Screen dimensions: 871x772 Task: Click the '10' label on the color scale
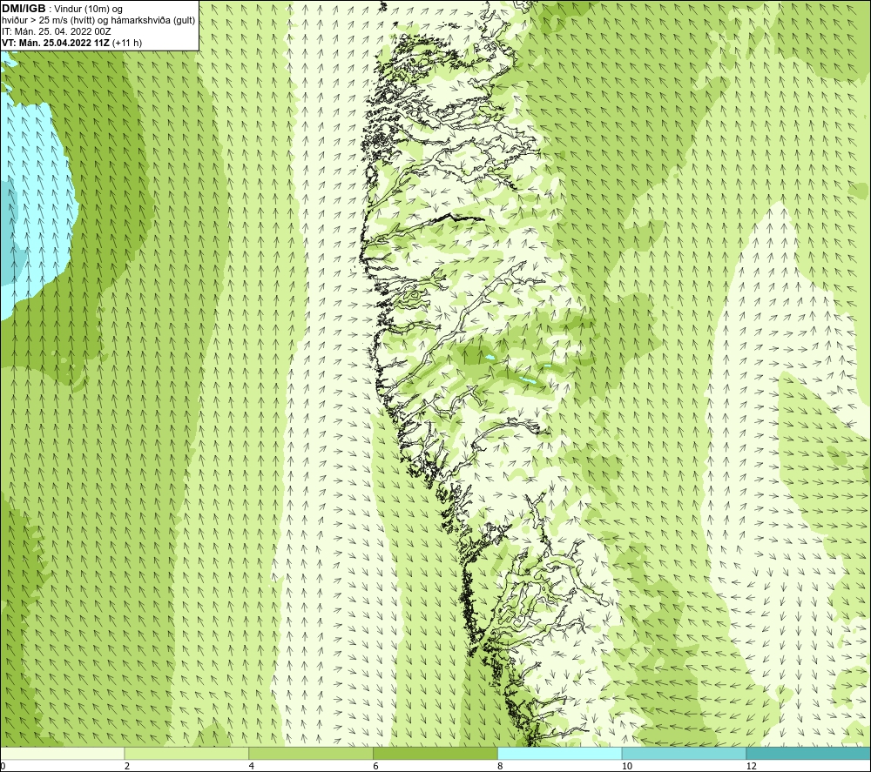point(627,767)
